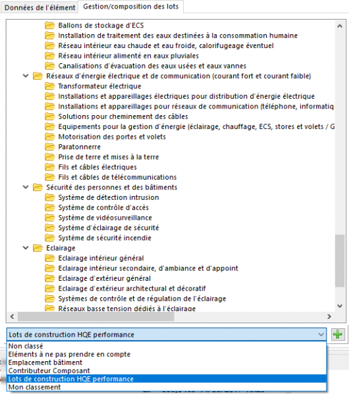Screen dimensions: 349x394
Task: Click the vertical scrollbar thumb
Action: 340,260
